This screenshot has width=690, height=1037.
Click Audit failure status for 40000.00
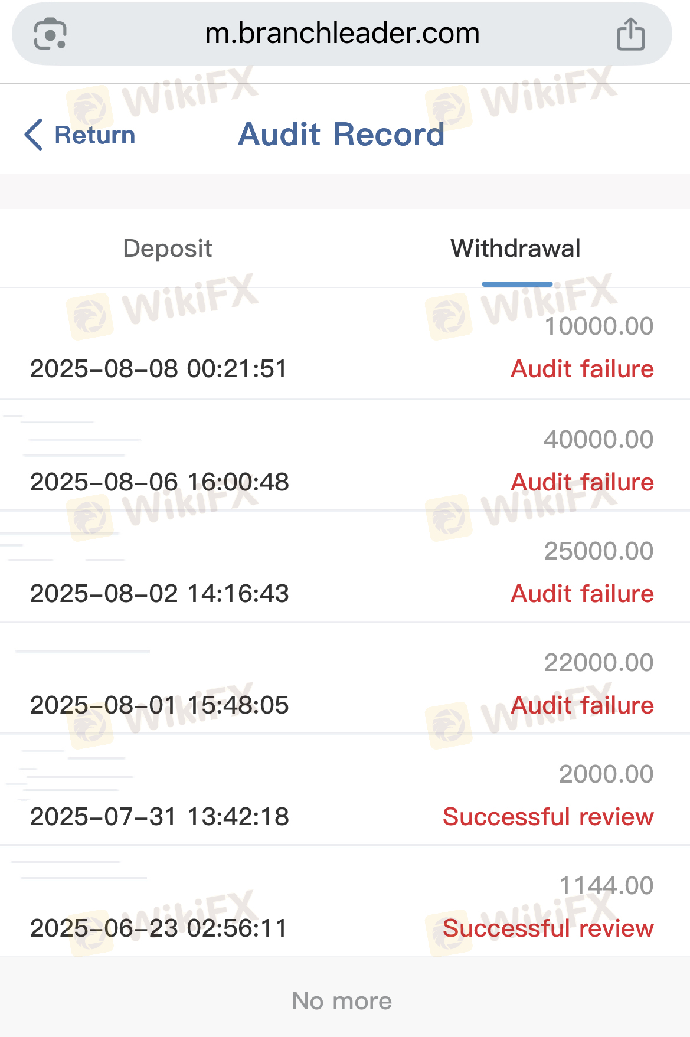(x=582, y=482)
